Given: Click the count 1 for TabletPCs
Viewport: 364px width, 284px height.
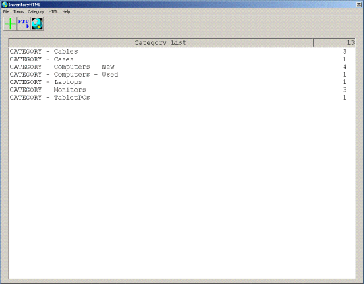Looking at the screenshot, I should pos(344,98).
